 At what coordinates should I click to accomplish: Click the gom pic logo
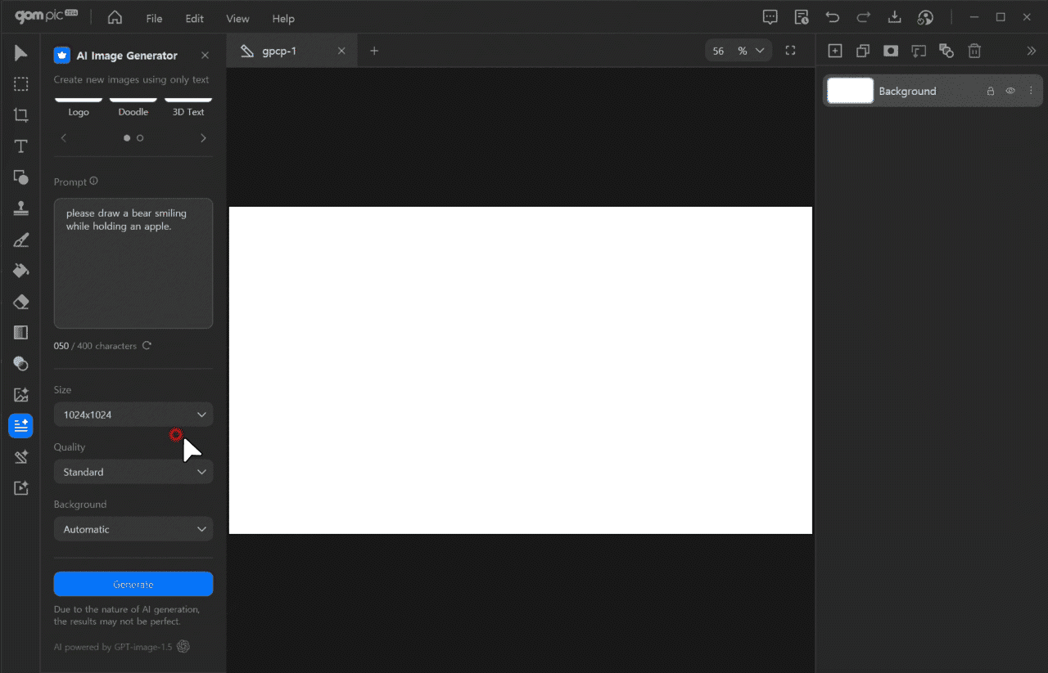(46, 17)
